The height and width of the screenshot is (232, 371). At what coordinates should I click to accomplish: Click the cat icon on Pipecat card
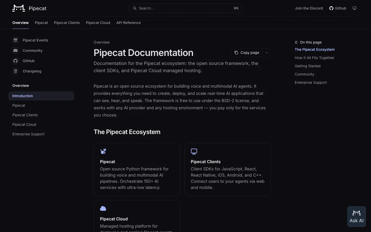pyautogui.click(x=103, y=151)
